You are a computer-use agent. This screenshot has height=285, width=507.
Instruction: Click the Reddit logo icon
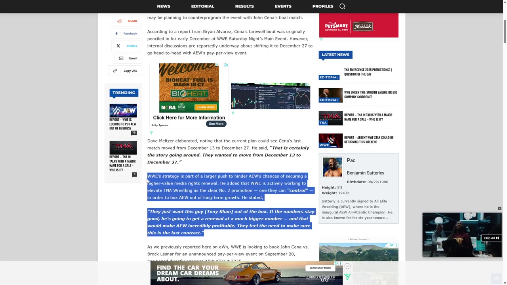click(x=119, y=21)
